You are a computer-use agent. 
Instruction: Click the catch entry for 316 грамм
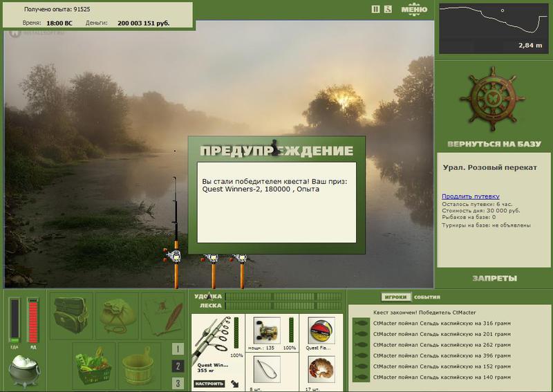pos(442,323)
